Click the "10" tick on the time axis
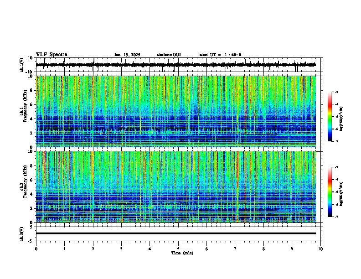361x279 pixels. click(x=320, y=249)
